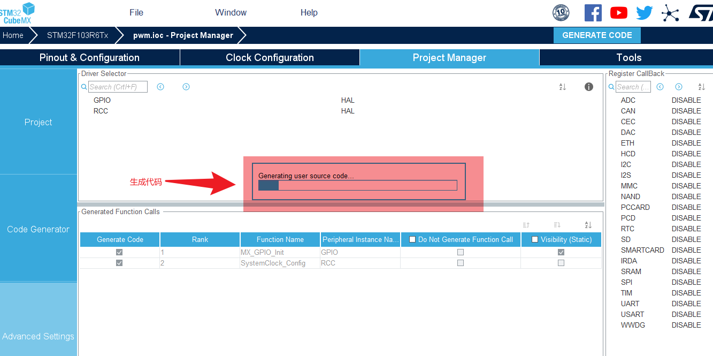713x356 pixels.
Task: Click the Function Name column header
Action: click(280, 239)
